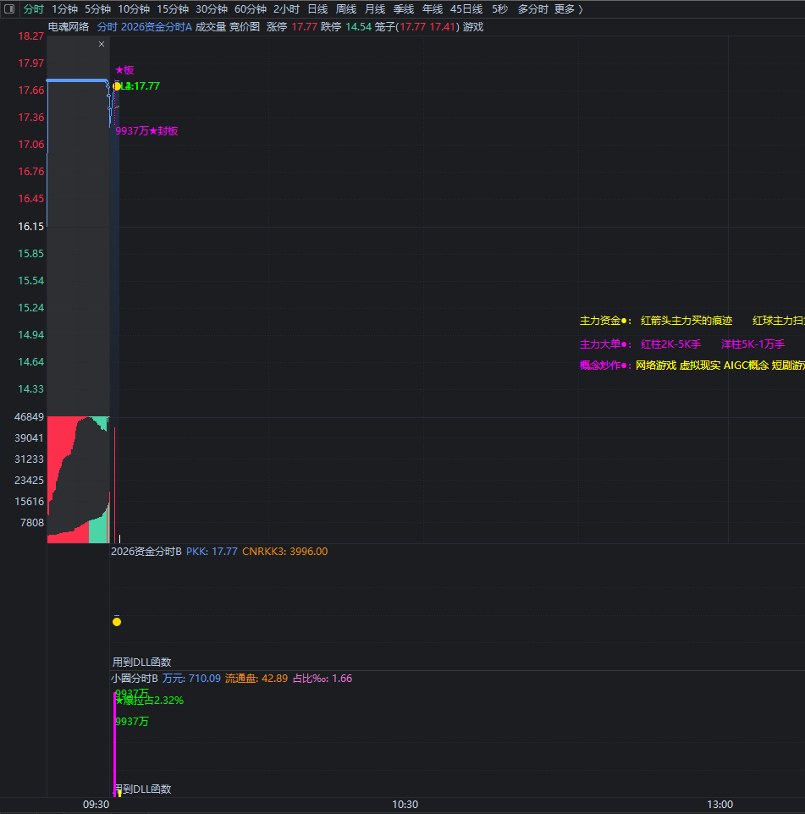Viewport: 805px width, 814px height.
Task: Click the 13:00 time axis label
Action: pos(720,805)
